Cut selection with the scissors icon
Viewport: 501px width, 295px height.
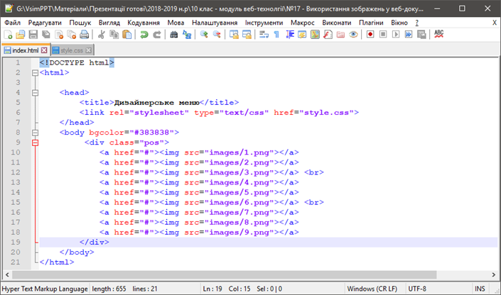click(102, 35)
